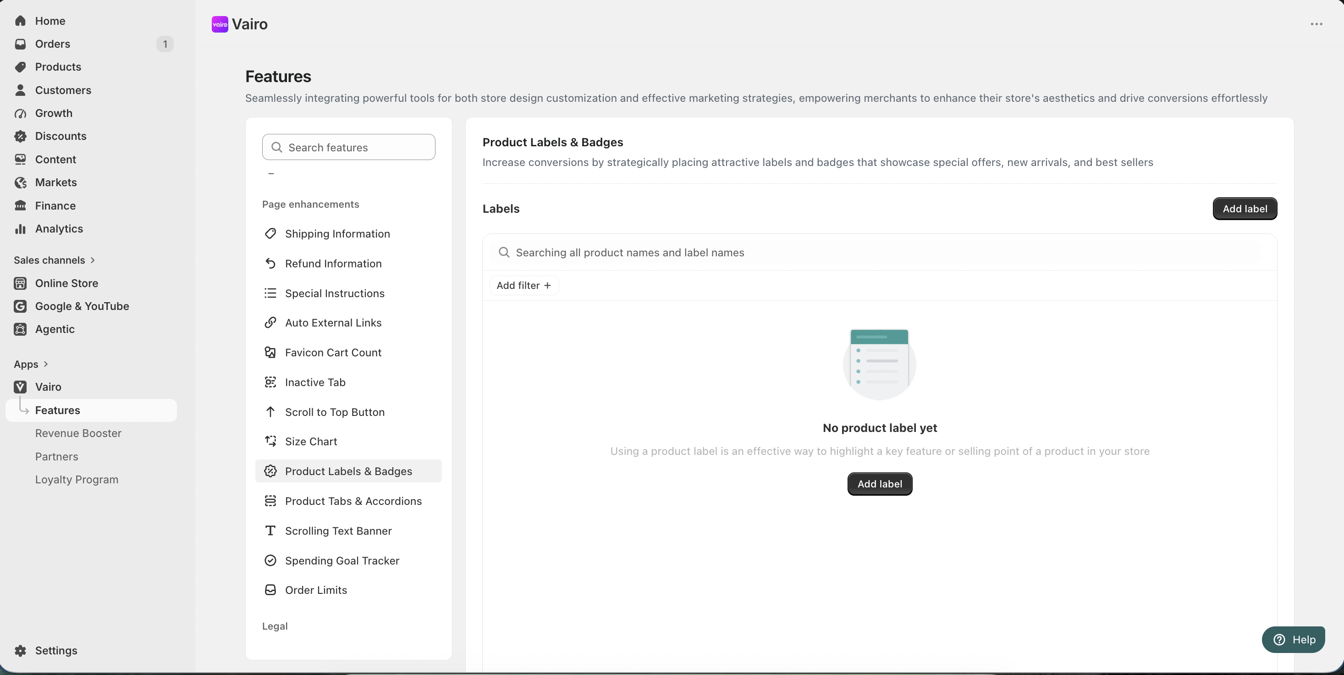Expand the Sales channels section chevron
Viewport: 1344px width, 675px height.
93,260
